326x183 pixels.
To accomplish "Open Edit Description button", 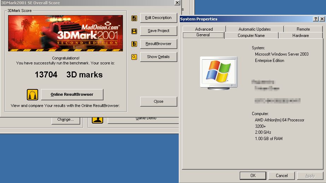I will pyautogui.click(x=159, y=18).
